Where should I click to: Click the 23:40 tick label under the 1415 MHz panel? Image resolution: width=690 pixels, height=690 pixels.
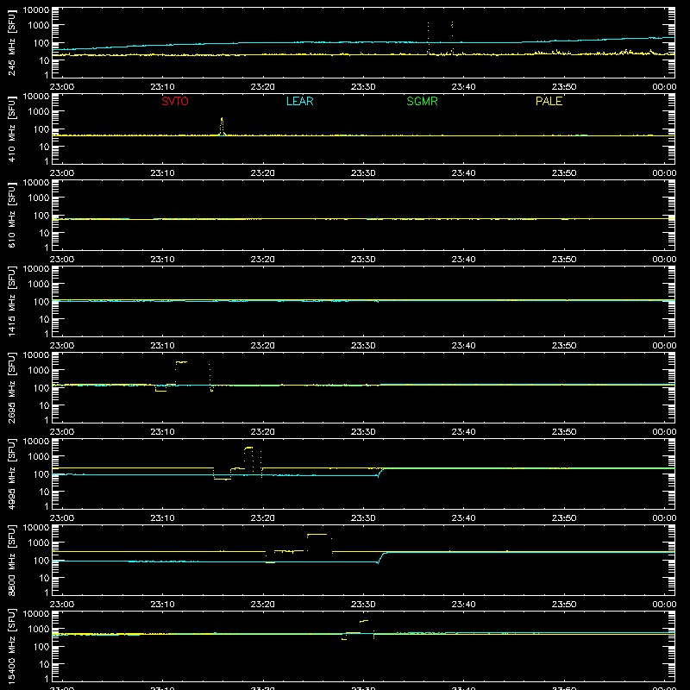pos(463,346)
